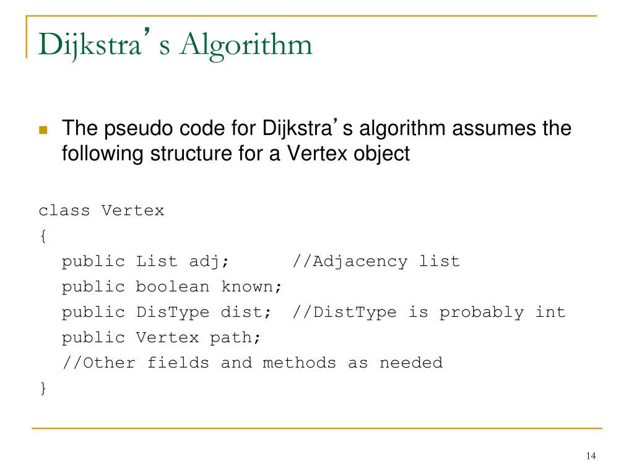Screen dimensions: 634x476
Task: Click the 'class Vertex' code line
Action: tap(102, 211)
